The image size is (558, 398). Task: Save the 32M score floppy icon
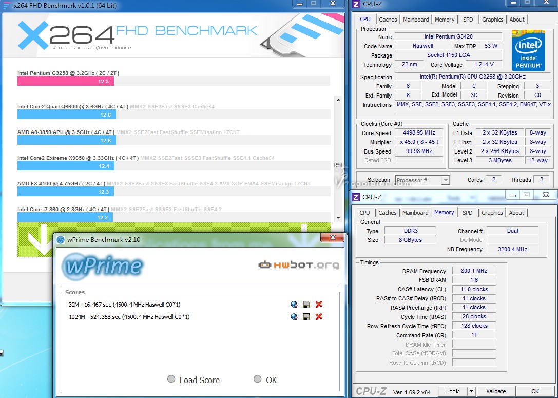tap(306, 305)
